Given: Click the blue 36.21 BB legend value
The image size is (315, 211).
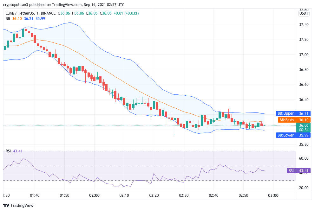Looking at the screenshot, I should click(x=29, y=19).
